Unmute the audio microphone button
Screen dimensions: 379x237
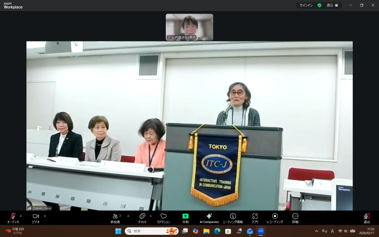point(13,216)
